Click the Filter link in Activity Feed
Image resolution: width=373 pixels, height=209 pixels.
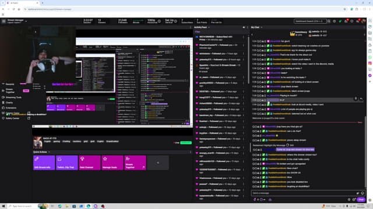198,31
